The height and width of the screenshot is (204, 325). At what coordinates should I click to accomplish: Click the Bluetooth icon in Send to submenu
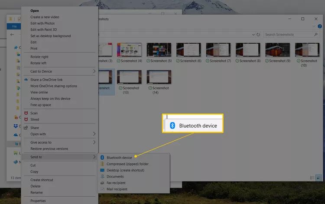pyautogui.click(x=103, y=158)
